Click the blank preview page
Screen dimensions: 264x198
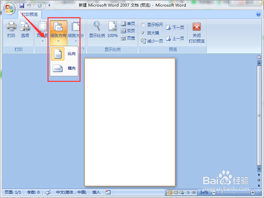[130, 122]
